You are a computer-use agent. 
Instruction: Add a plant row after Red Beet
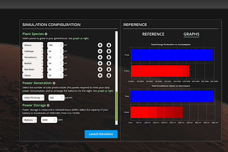pos(100,69)
